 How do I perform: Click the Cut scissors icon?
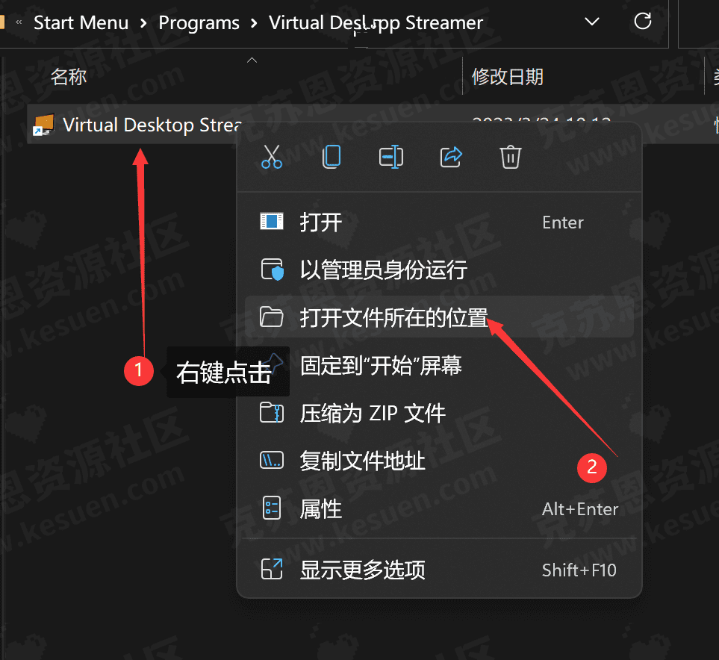point(272,157)
